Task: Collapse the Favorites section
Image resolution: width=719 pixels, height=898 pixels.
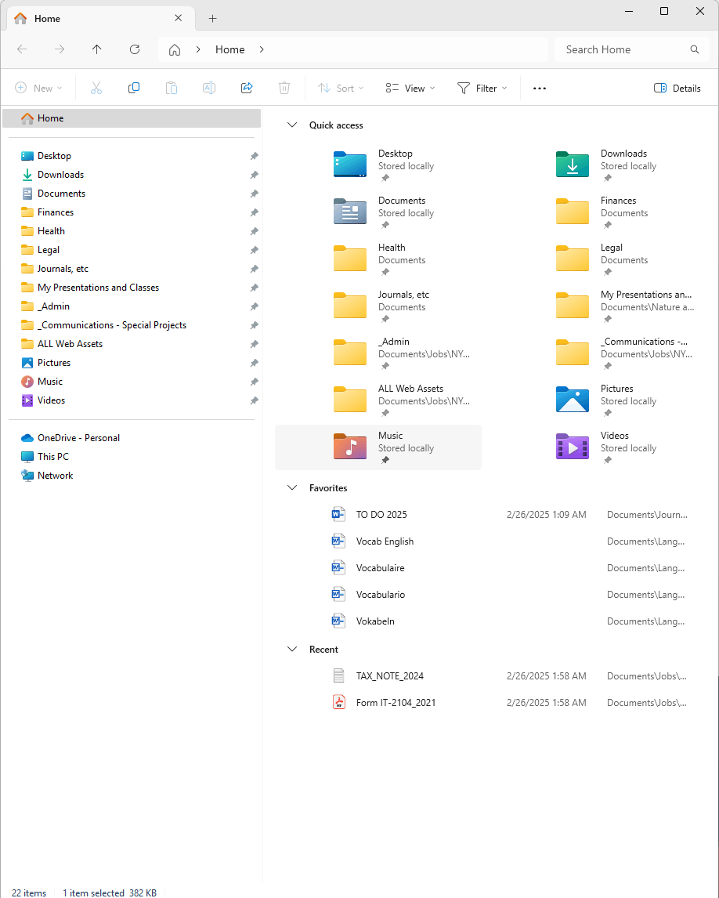Action: pyautogui.click(x=292, y=488)
